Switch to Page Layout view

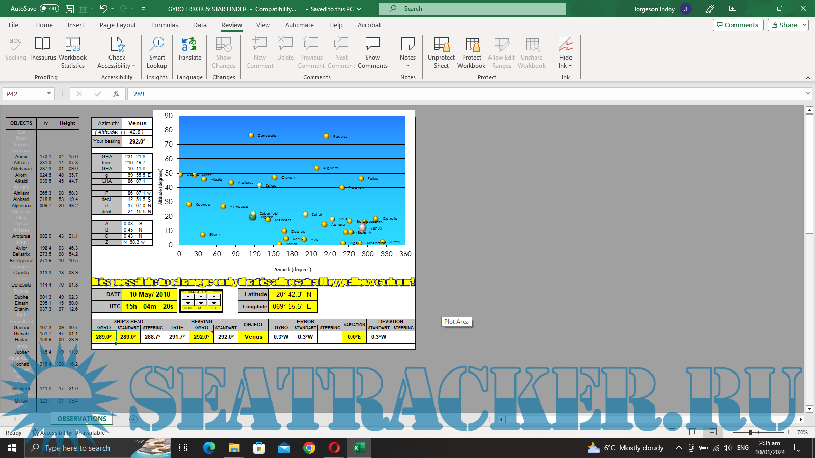[x=693, y=432]
